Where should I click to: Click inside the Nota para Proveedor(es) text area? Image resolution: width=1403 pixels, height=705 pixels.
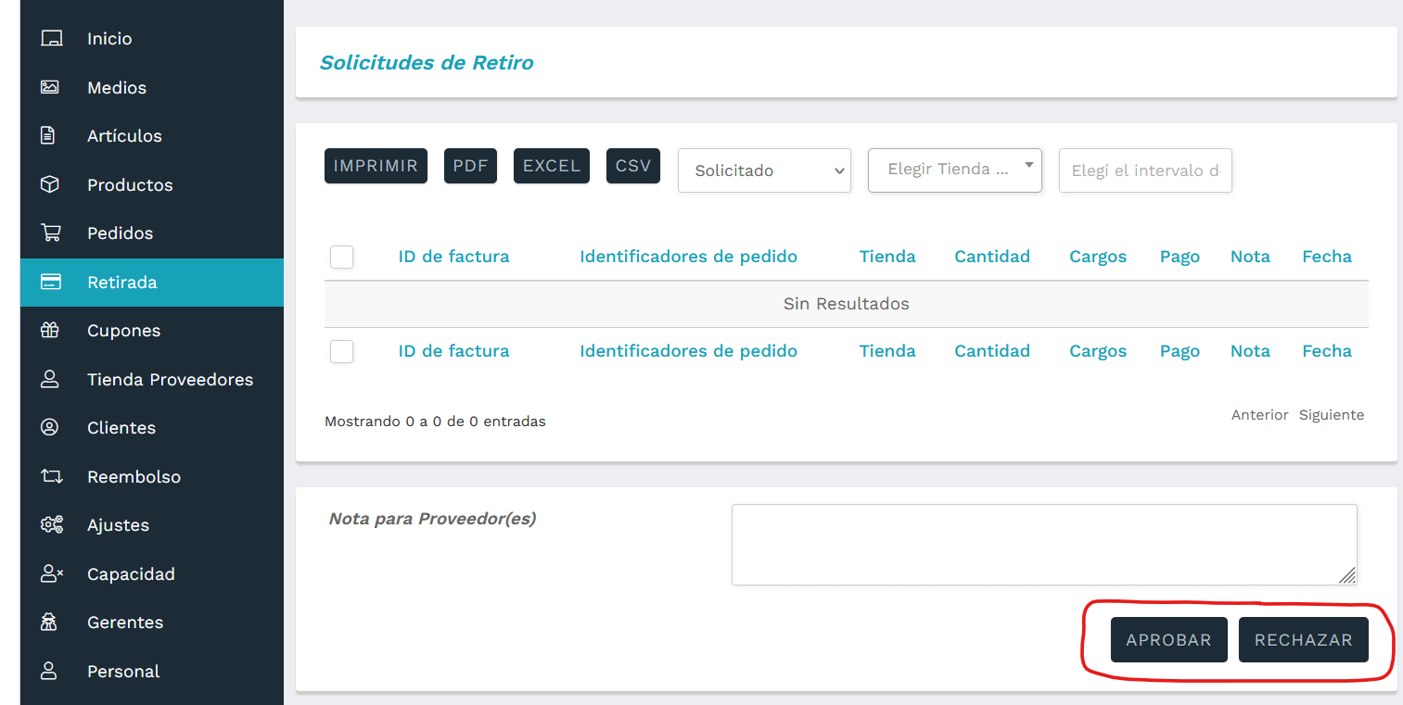pos(1044,544)
